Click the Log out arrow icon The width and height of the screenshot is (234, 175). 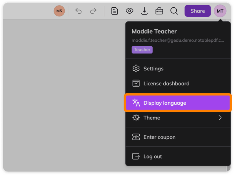click(136, 156)
